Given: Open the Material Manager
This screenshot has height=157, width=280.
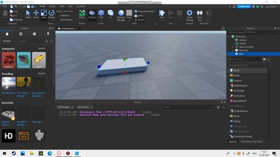Looking at the screenshot, I should pyautogui.click(x=121, y=15).
